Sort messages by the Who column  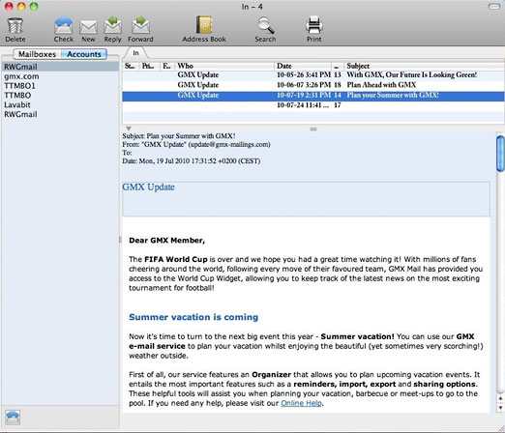click(224, 66)
